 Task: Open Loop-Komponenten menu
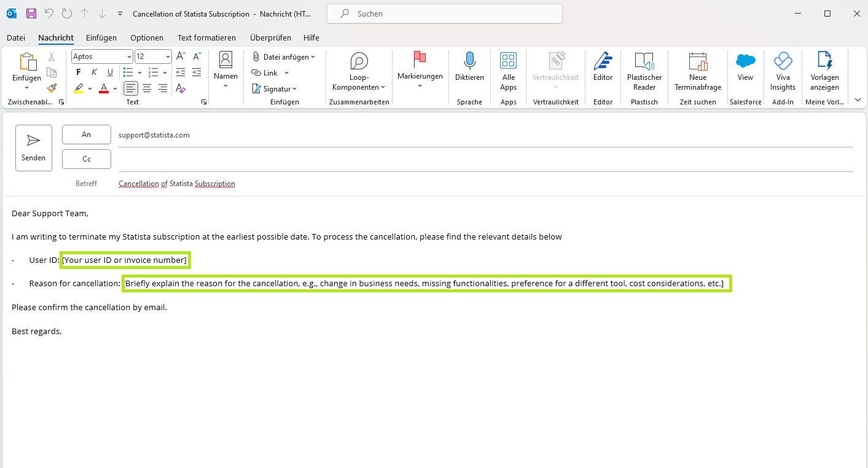[x=359, y=72]
